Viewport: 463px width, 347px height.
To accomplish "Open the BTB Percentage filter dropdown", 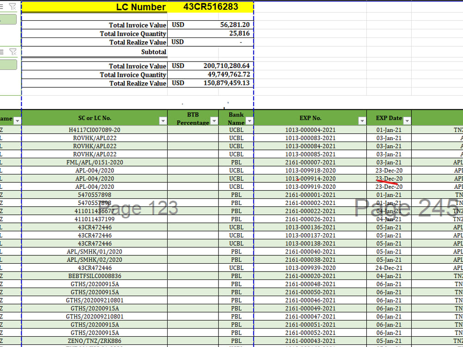I will click(x=214, y=121).
